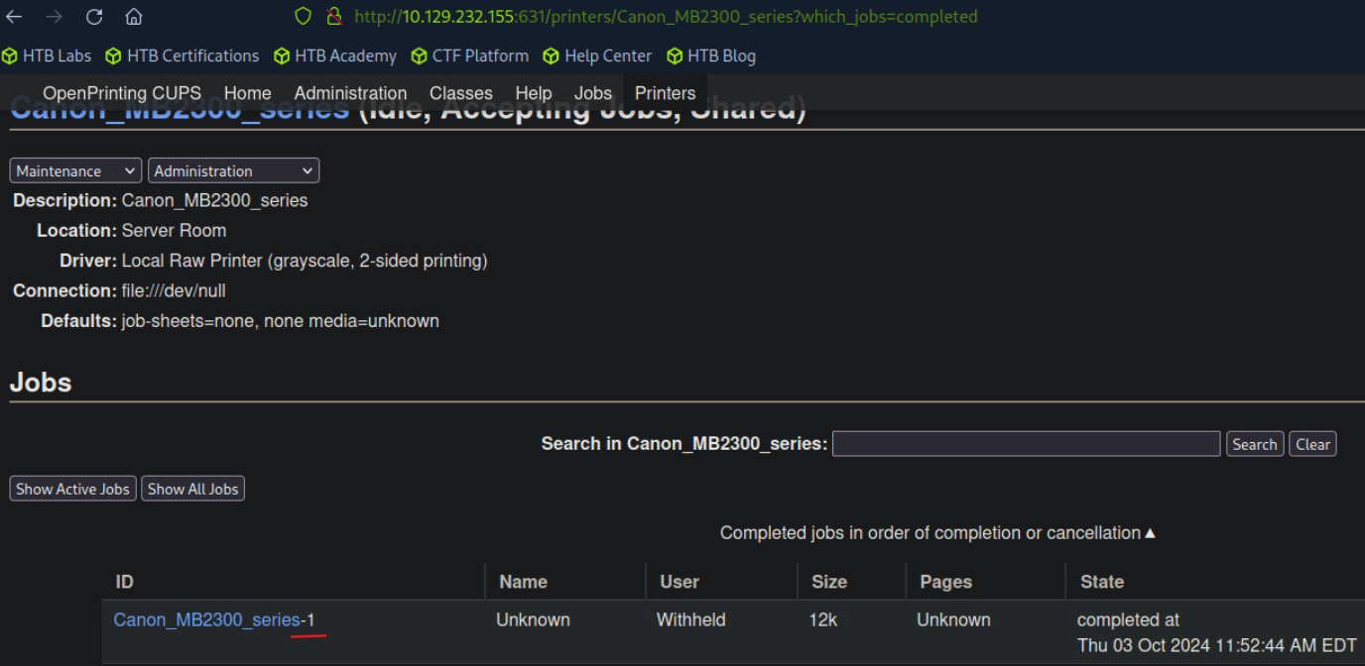Click OpenPrinting CUPS nav item
Screen dimensions: 1365x666
tap(122, 93)
